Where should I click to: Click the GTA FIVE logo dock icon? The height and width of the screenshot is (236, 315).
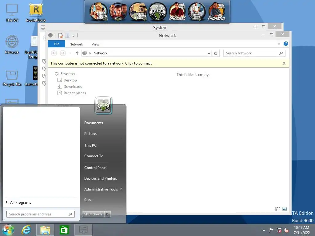click(x=157, y=12)
